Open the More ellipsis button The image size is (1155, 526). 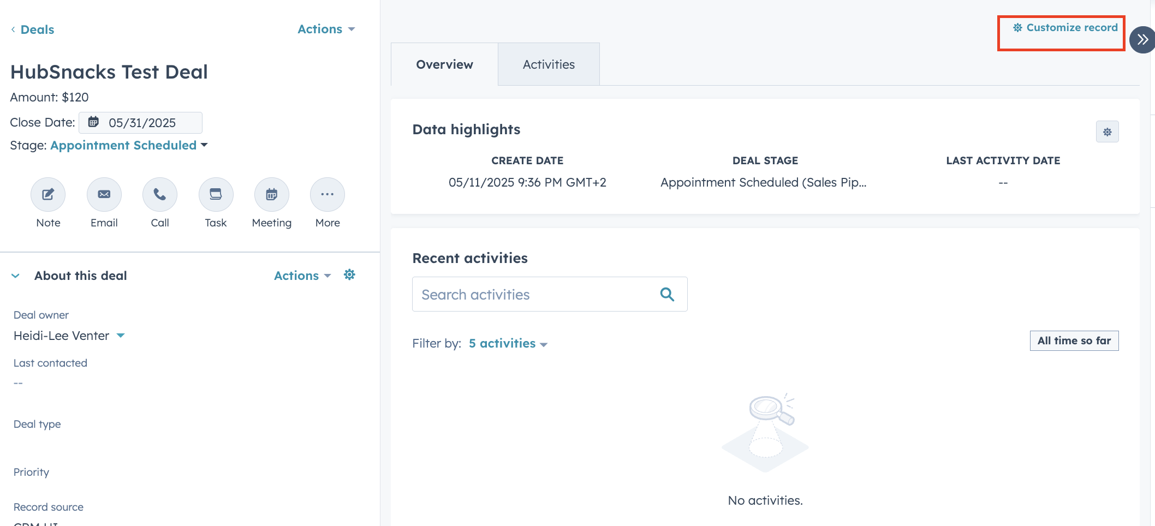click(x=328, y=194)
